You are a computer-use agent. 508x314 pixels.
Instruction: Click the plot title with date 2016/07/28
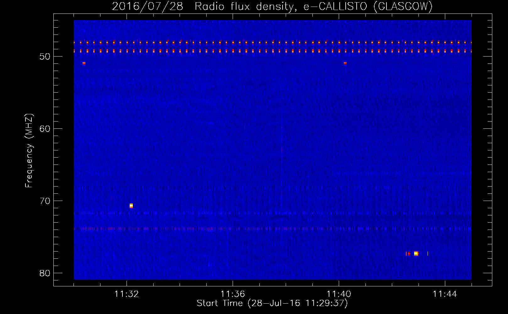[272, 6]
